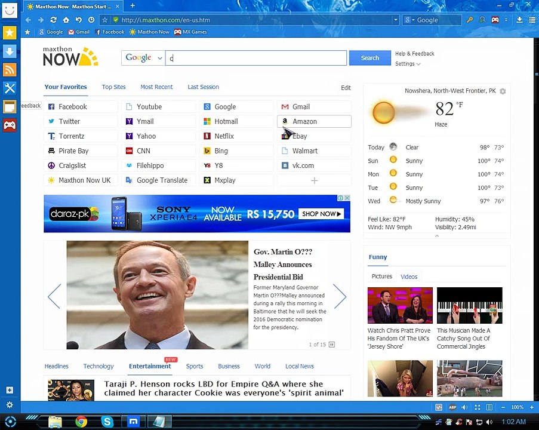Open weather location settings gear
539x430 pixels.
click(503, 91)
